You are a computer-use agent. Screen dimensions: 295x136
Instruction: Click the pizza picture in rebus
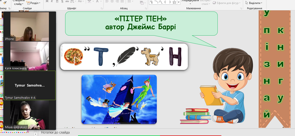click(x=73, y=57)
